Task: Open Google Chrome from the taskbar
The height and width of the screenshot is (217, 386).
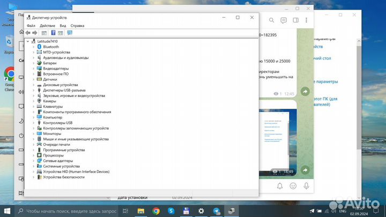Action: 156,211
